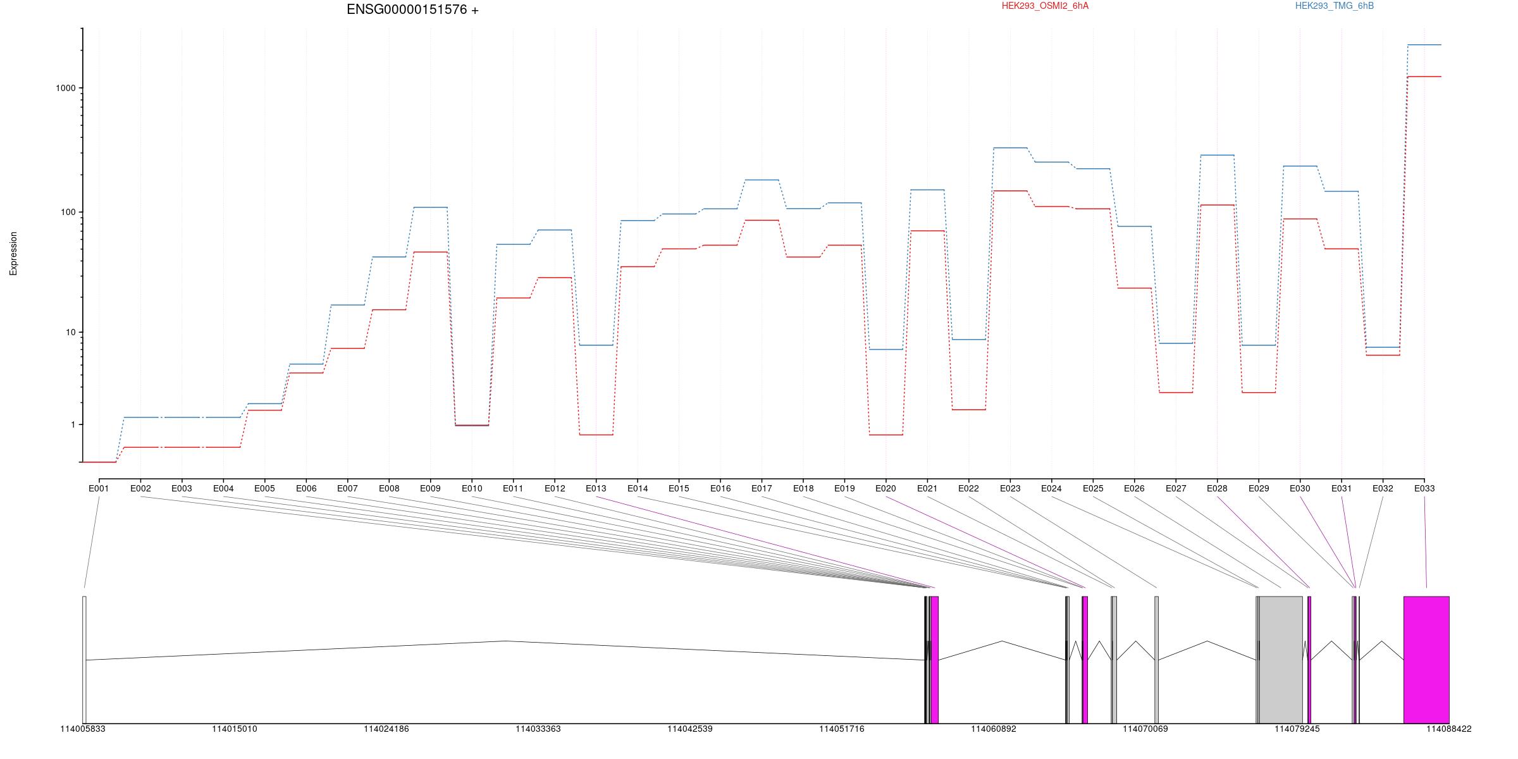
Task: Click exon label E021
Action: click(x=927, y=488)
